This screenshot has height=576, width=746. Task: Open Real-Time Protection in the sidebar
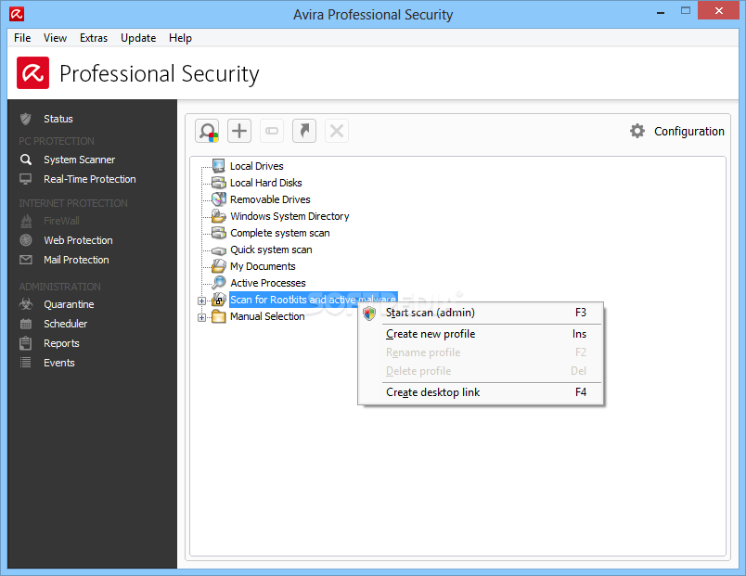tap(90, 179)
